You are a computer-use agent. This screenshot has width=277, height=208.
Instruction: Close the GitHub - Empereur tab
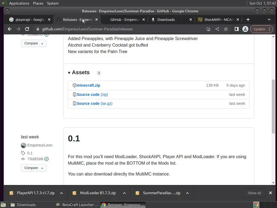coord(144,19)
